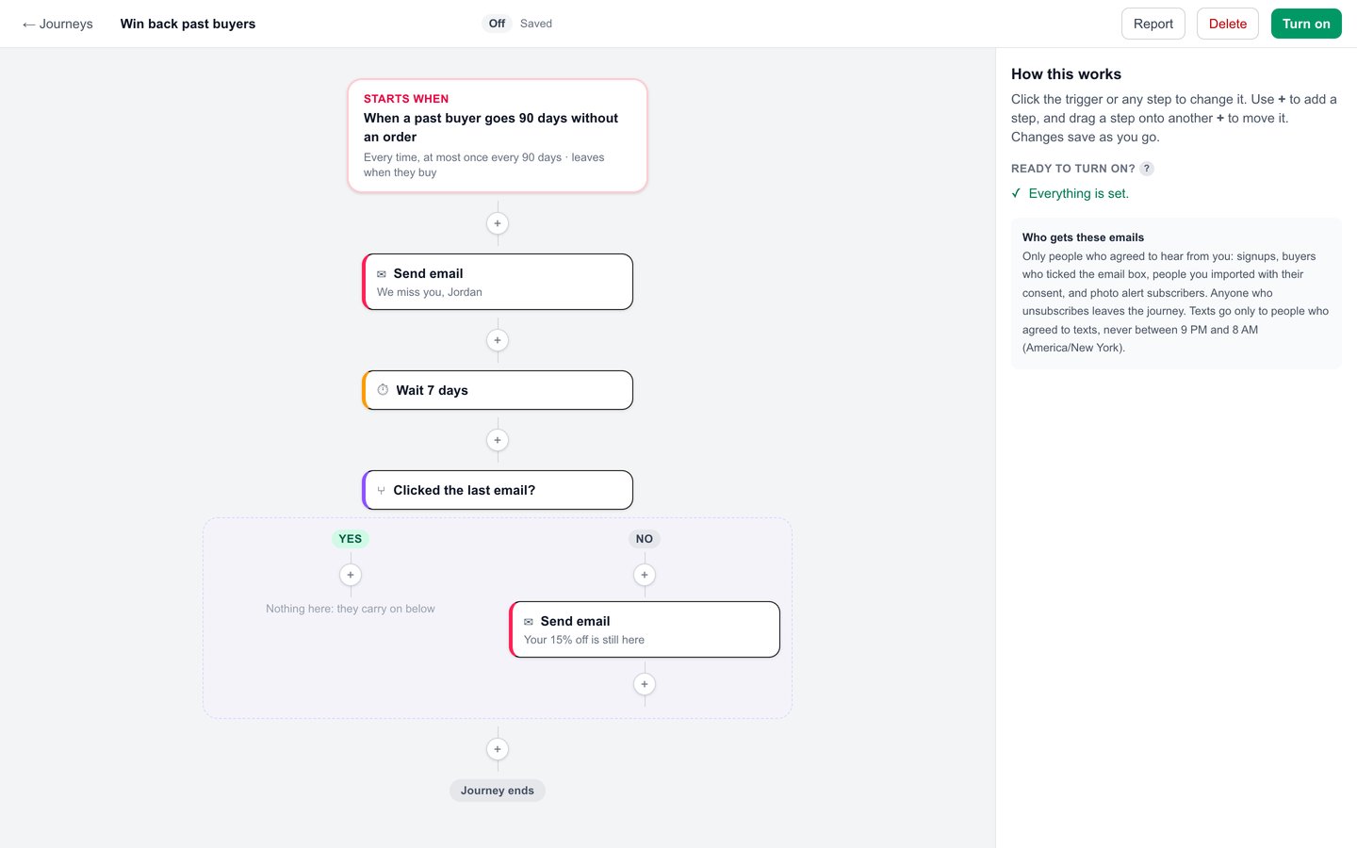Click the NO branch label
Viewport: 1357px width, 848px height.
coord(645,539)
